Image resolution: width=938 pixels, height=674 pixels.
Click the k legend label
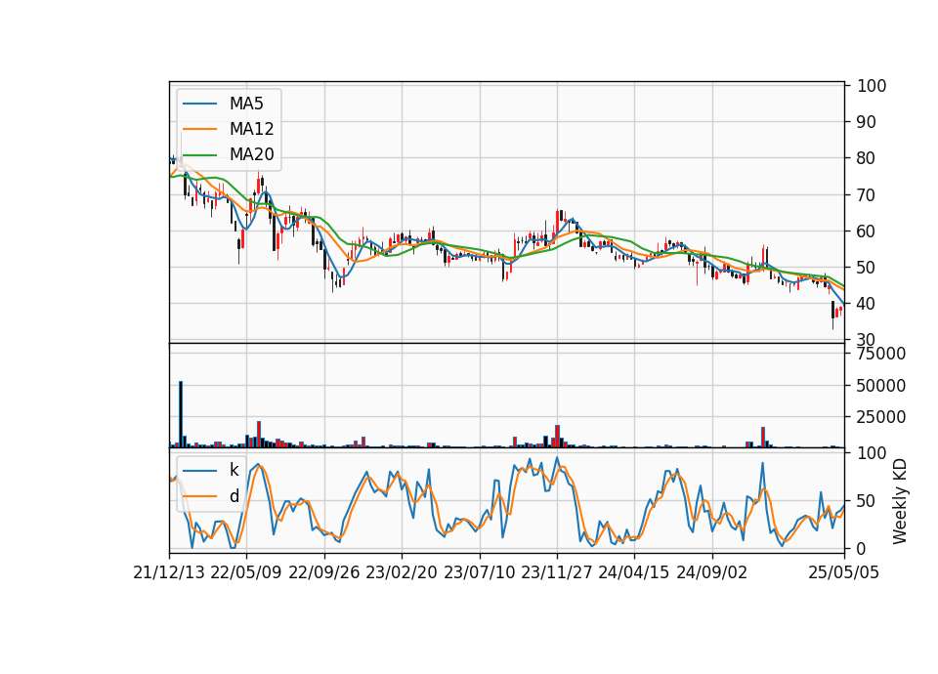point(234,470)
